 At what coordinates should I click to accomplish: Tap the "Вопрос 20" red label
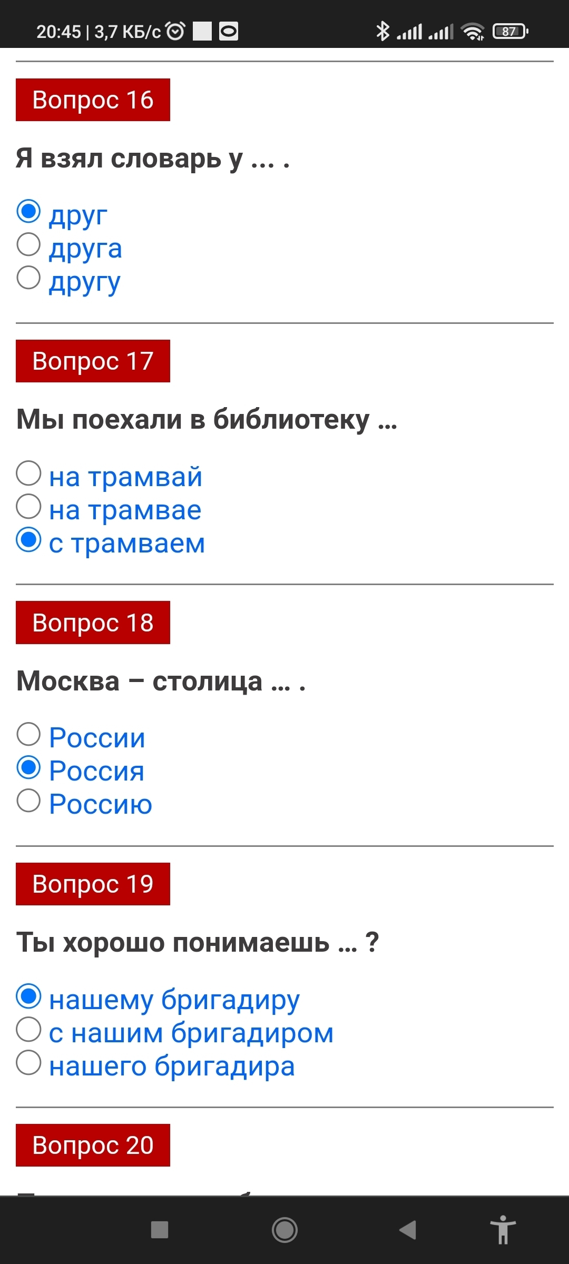click(93, 1145)
